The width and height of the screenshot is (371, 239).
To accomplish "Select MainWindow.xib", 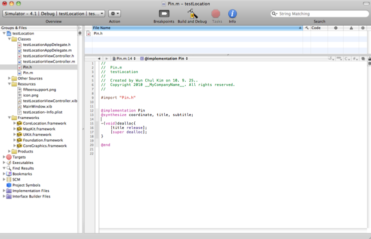I will 37,106.
